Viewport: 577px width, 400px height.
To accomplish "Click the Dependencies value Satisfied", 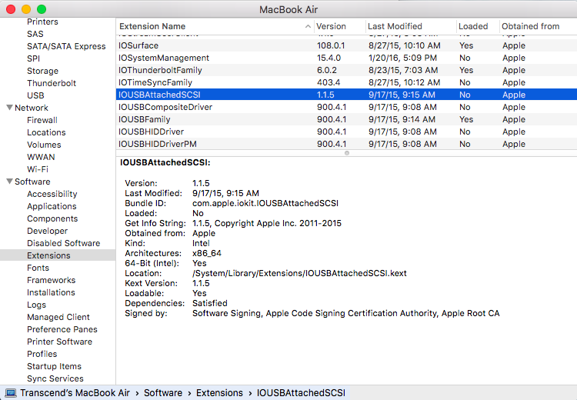I will (x=210, y=303).
